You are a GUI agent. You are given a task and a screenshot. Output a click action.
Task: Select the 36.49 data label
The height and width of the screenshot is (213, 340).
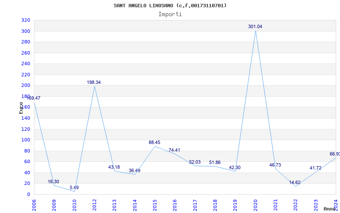[x=134, y=171]
